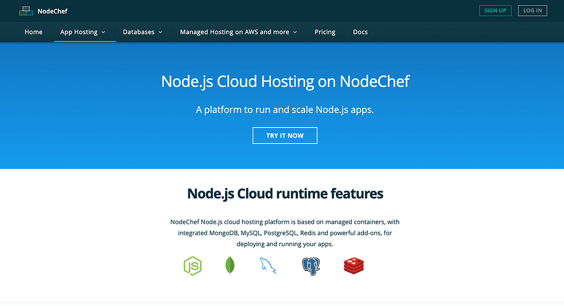Click the green Node.js hexagon icon

[192, 266]
